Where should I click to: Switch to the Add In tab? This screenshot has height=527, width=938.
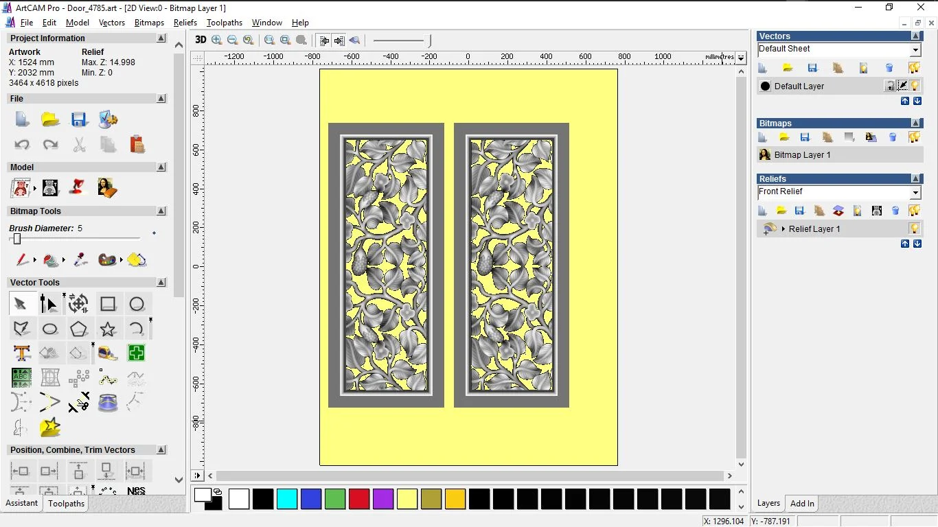[x=802, y=504]
